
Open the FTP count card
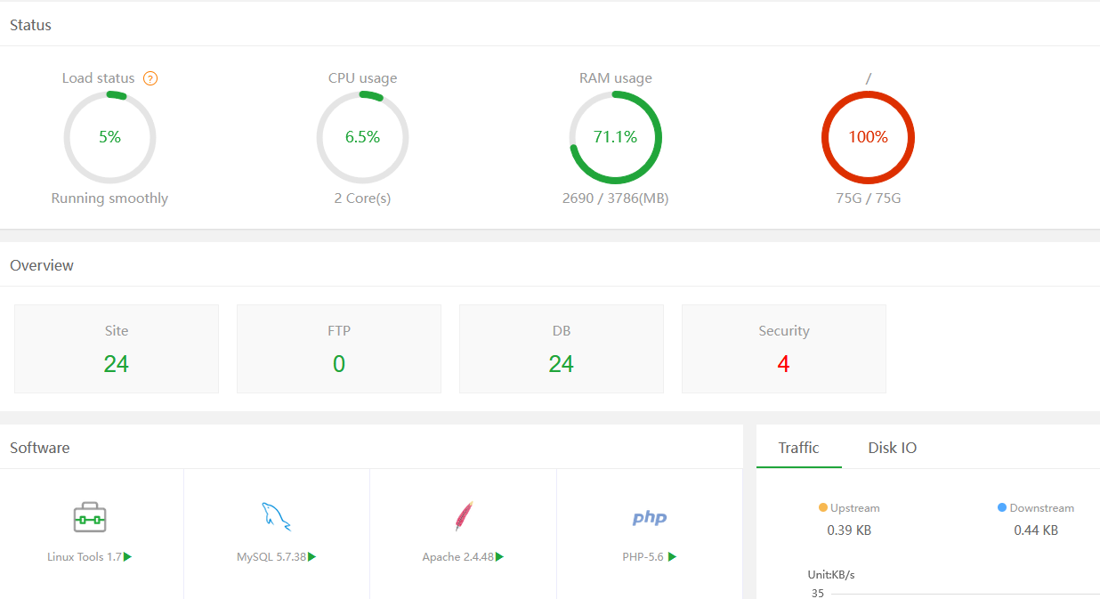click(x=339, y=349)
